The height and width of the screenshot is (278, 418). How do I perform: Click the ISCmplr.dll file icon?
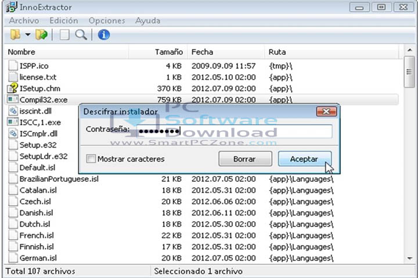[13, 133]
